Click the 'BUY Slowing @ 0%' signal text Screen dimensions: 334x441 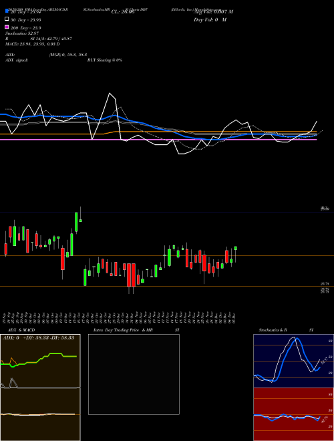click(x=105, y=60)
